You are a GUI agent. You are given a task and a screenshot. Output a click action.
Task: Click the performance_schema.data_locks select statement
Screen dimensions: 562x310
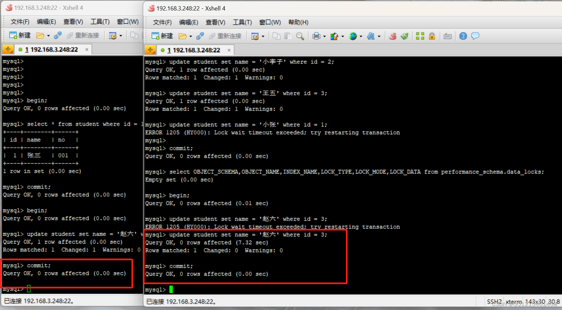344,172
